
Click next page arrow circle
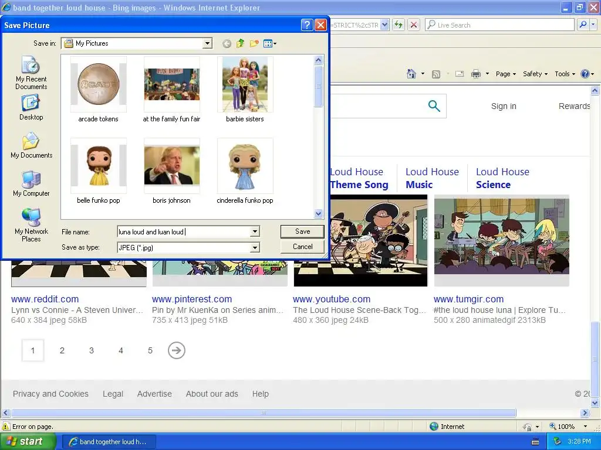tap(176, 350)
